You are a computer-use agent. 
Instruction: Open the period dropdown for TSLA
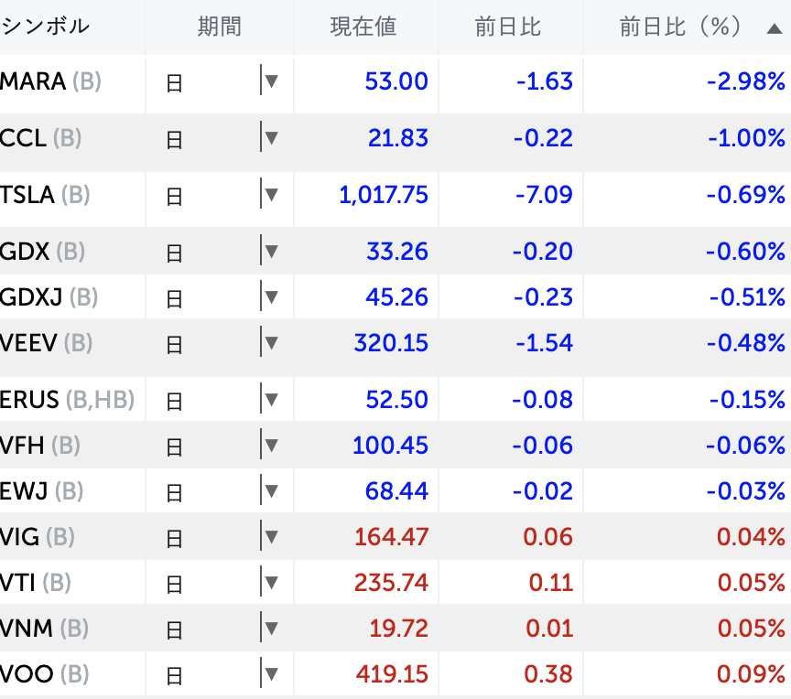pos(271,194)
